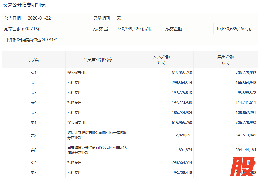This screenshot has width=260, height=181.
Task: Select the buy amount 192,775,813
Action: [182, 93]
